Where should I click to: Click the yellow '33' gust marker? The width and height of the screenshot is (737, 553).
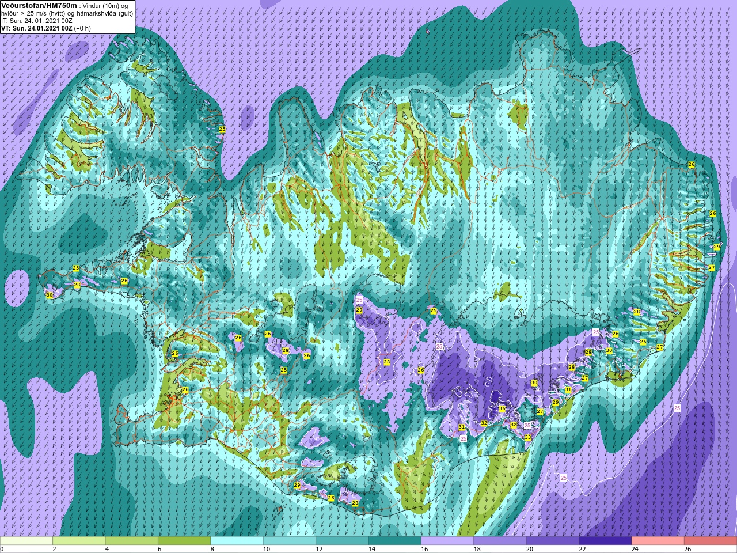pyautogui.click(x=528, y=438)
